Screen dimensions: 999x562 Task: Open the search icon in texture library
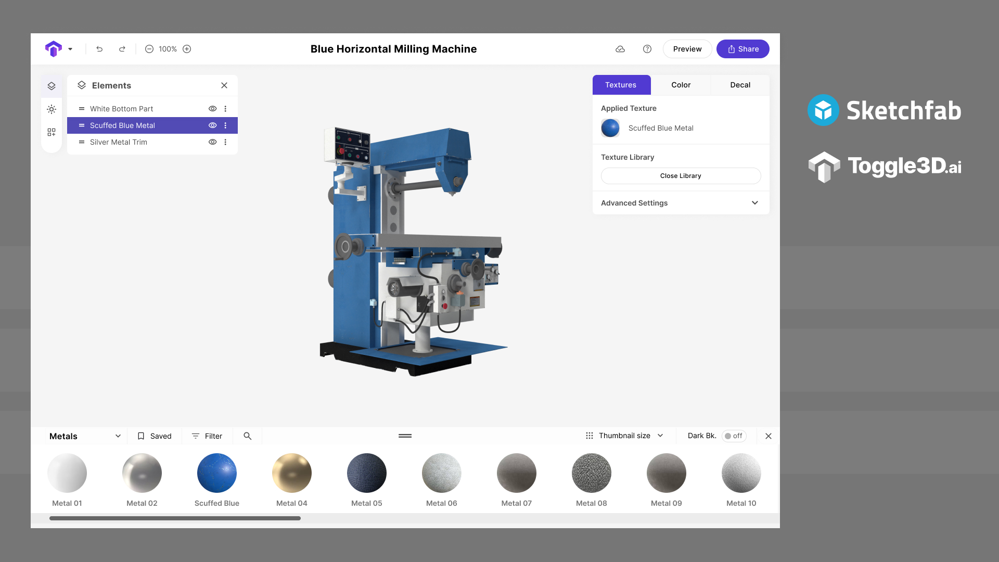click(247, 436)
